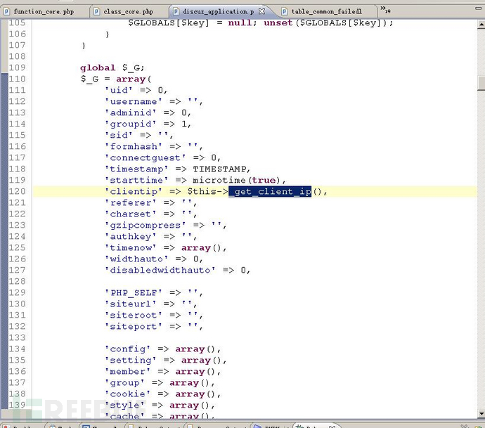Click the vertical scrollbar thumb

481,82
